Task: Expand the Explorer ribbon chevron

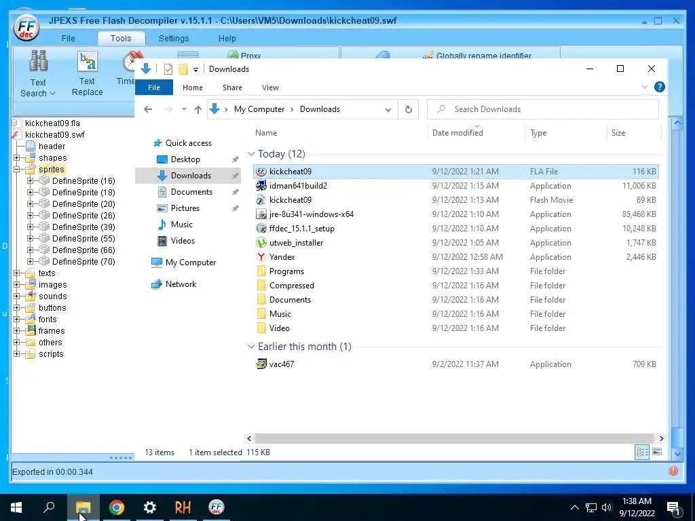Action: click(x=644, y=87)
